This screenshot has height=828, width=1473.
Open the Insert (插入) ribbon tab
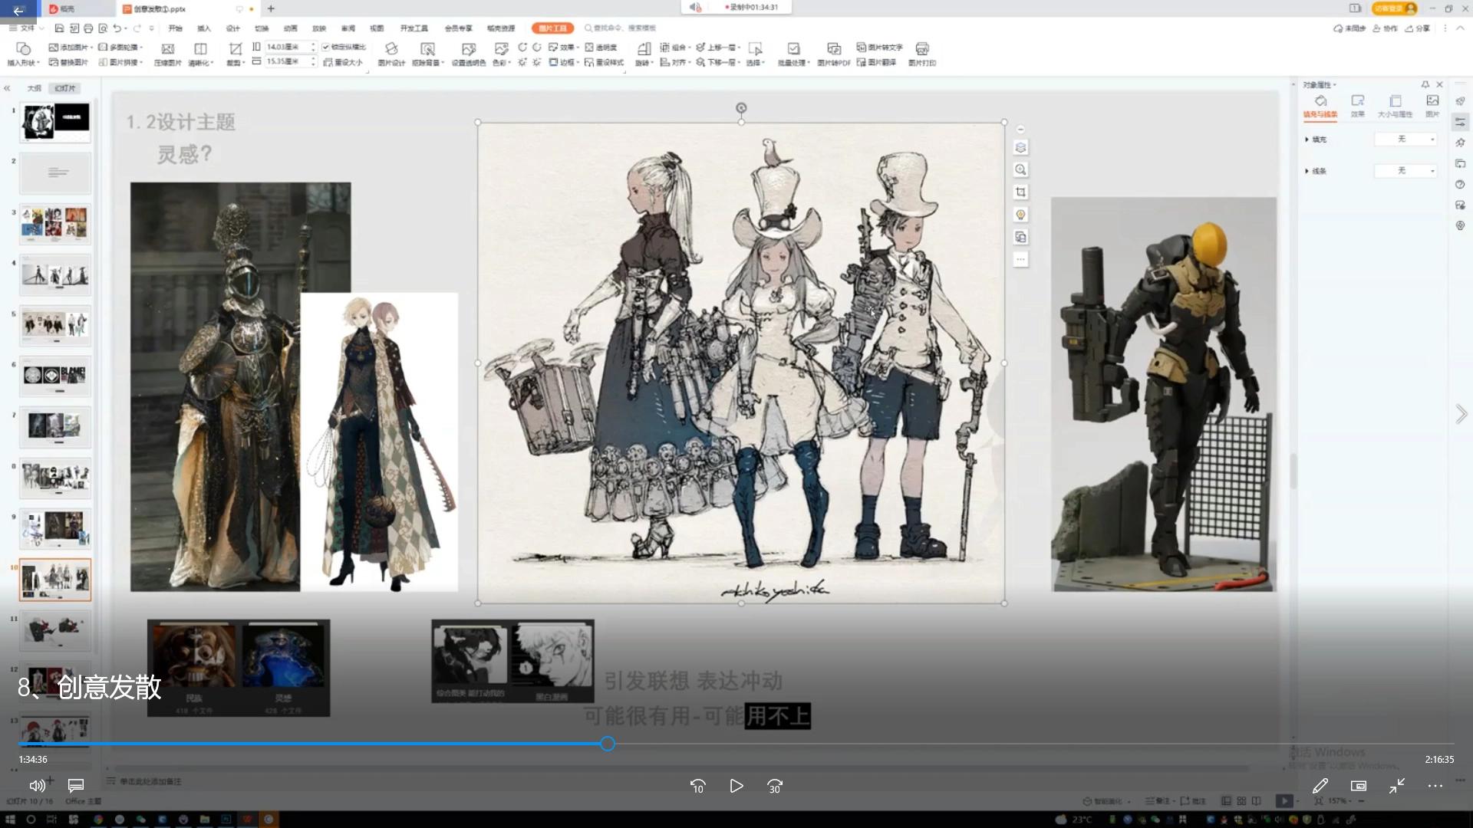pos(203,28)
